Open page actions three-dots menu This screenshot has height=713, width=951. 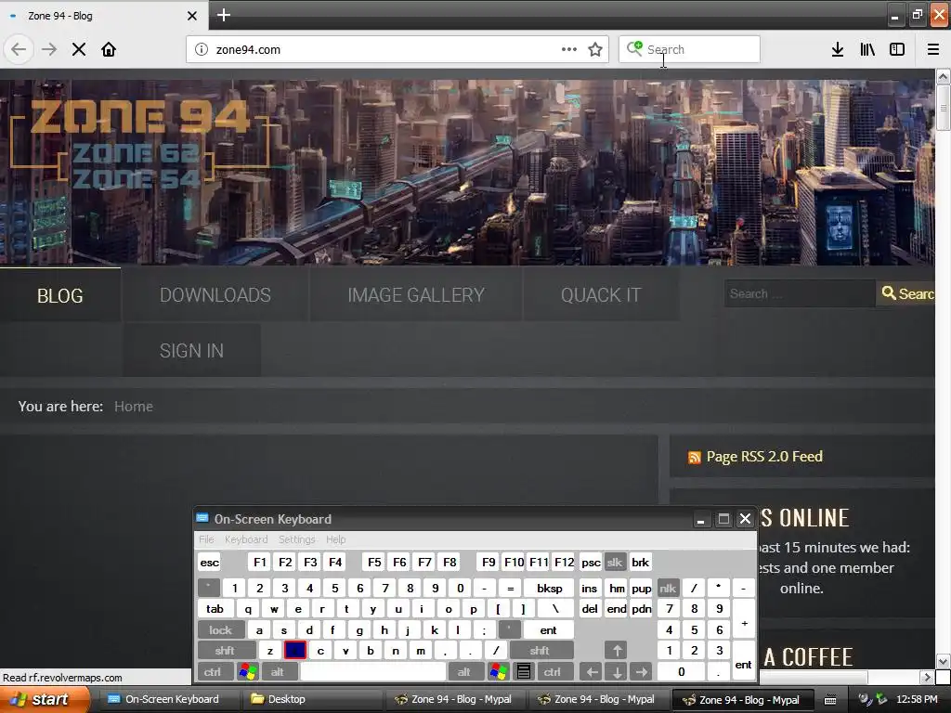[569, 49]
